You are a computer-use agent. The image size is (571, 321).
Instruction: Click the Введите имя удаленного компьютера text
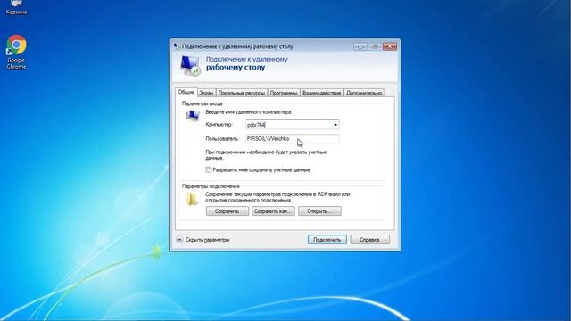pos(248,112)
